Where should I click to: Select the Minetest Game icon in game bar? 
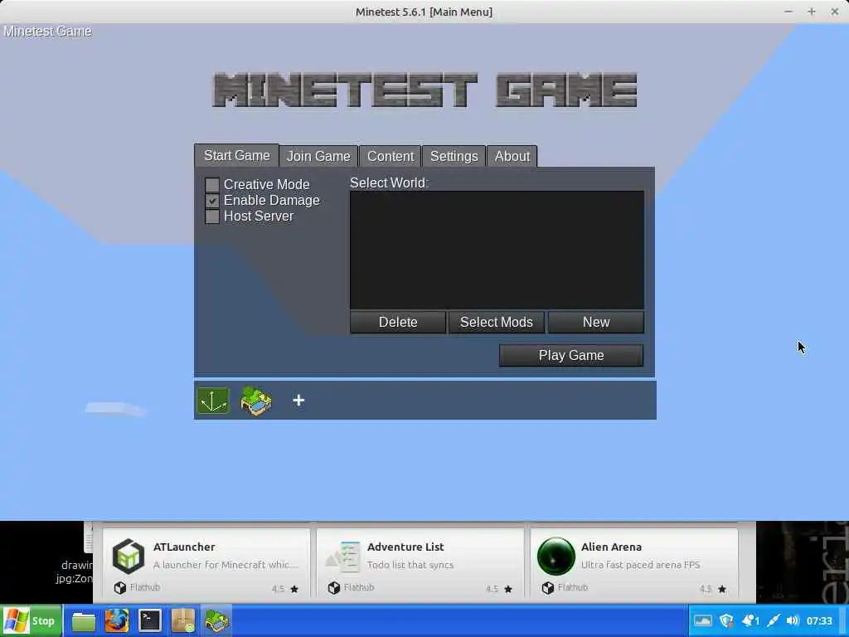(256, 401)
